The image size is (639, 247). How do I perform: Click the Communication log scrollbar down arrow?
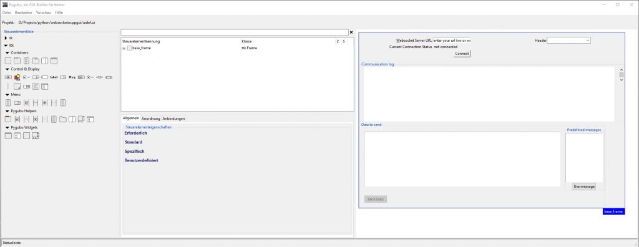tap(621, 80)
